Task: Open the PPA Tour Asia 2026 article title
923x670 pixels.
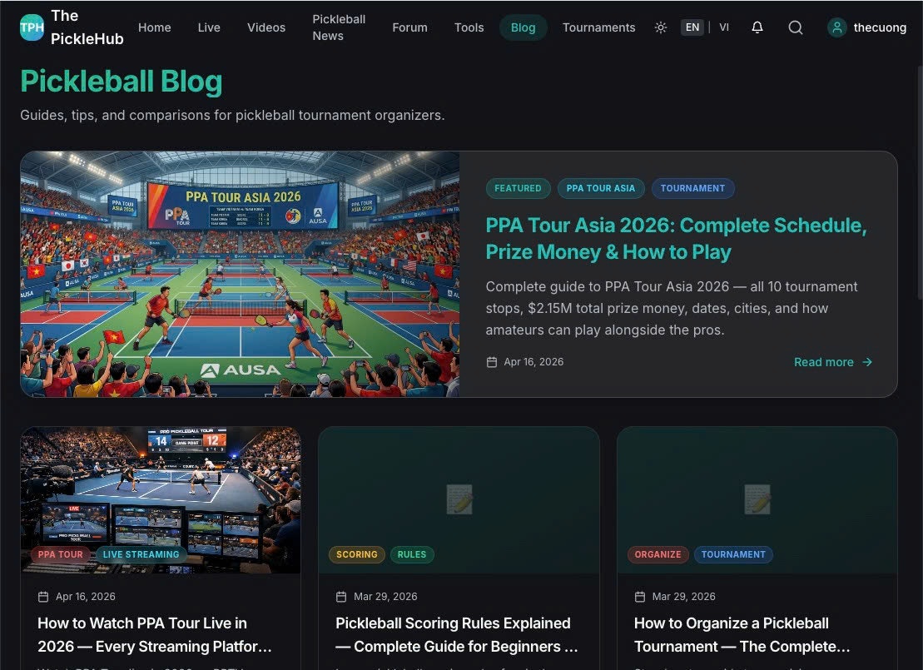Action: tap(676, 238)
